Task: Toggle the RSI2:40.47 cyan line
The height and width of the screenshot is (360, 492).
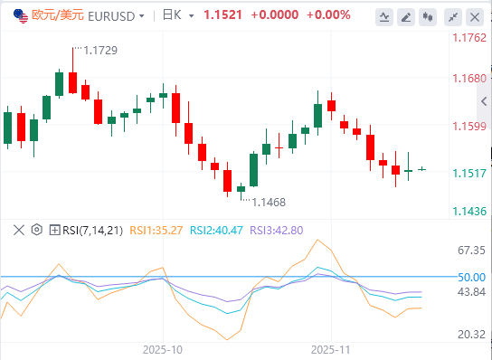Action: tap(216, 230)
